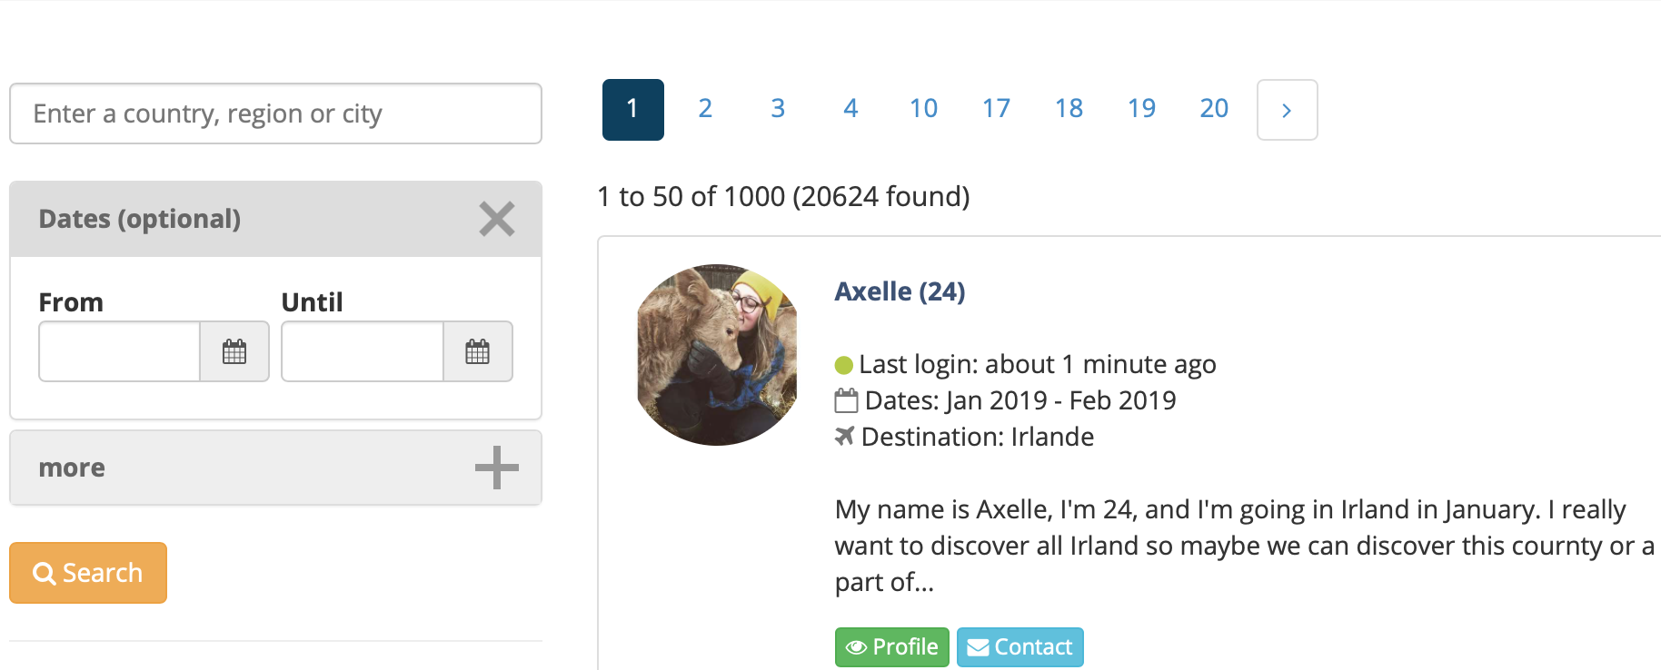
Task: Jump to results page 10
Action: point(923,109)
